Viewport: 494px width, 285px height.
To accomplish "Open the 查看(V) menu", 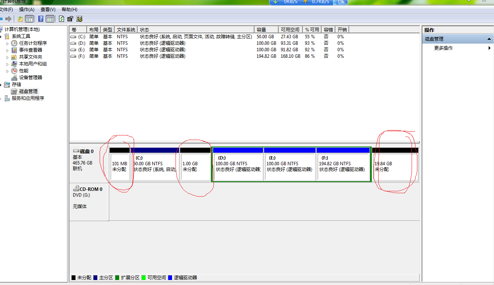I will 48,9.
